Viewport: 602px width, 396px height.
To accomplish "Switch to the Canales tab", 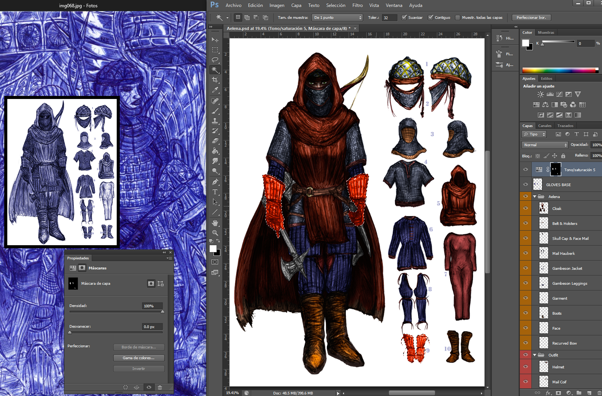I will click(x=544, y=125).
